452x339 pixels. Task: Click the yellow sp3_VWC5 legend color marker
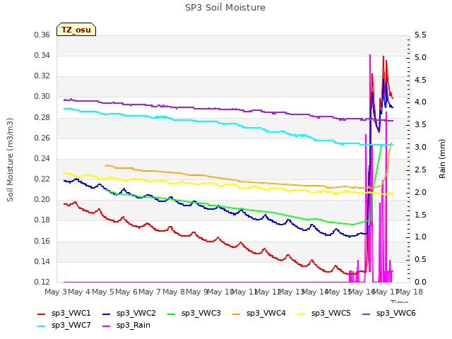tap(302, 314)
